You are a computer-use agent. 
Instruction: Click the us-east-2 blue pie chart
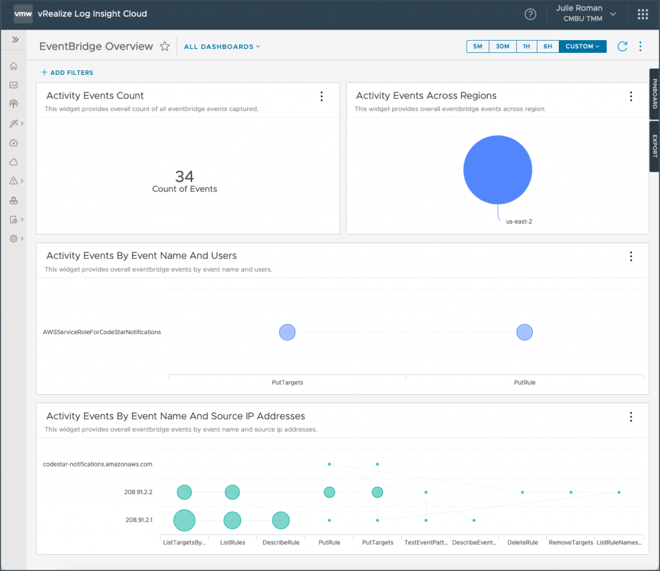coord(498,170)
